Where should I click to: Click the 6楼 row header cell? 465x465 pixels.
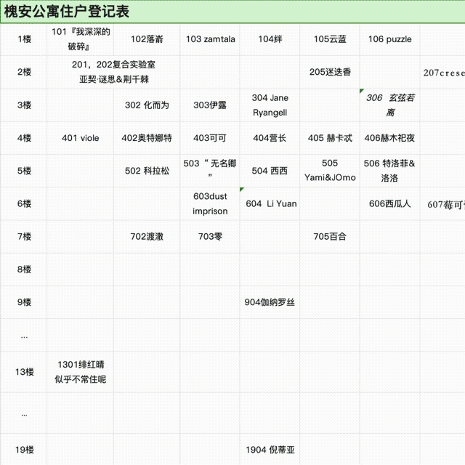click(24, 203)
